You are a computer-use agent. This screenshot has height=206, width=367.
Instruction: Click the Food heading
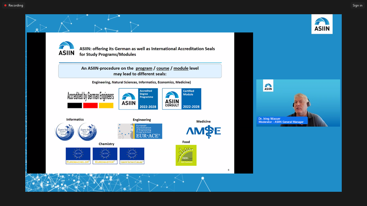(186, 142)
